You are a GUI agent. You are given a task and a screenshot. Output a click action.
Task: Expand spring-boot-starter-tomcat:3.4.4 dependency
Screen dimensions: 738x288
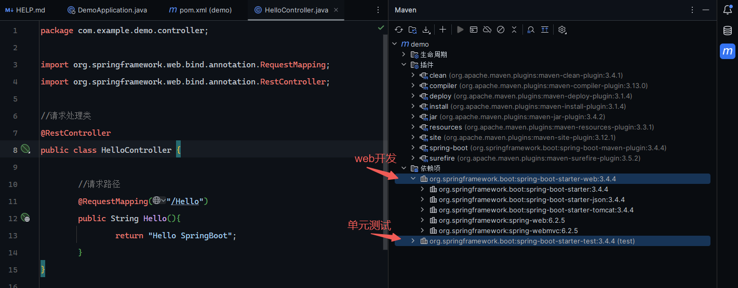tap(423, 210)
